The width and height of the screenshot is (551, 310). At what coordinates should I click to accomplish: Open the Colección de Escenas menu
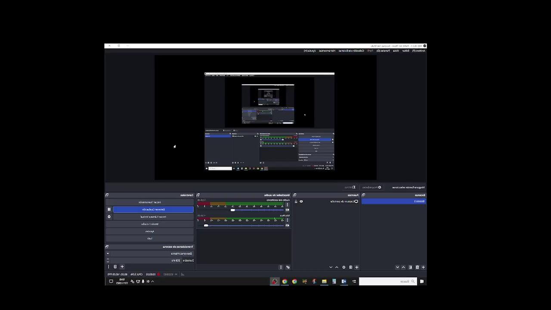click(351, 51)
